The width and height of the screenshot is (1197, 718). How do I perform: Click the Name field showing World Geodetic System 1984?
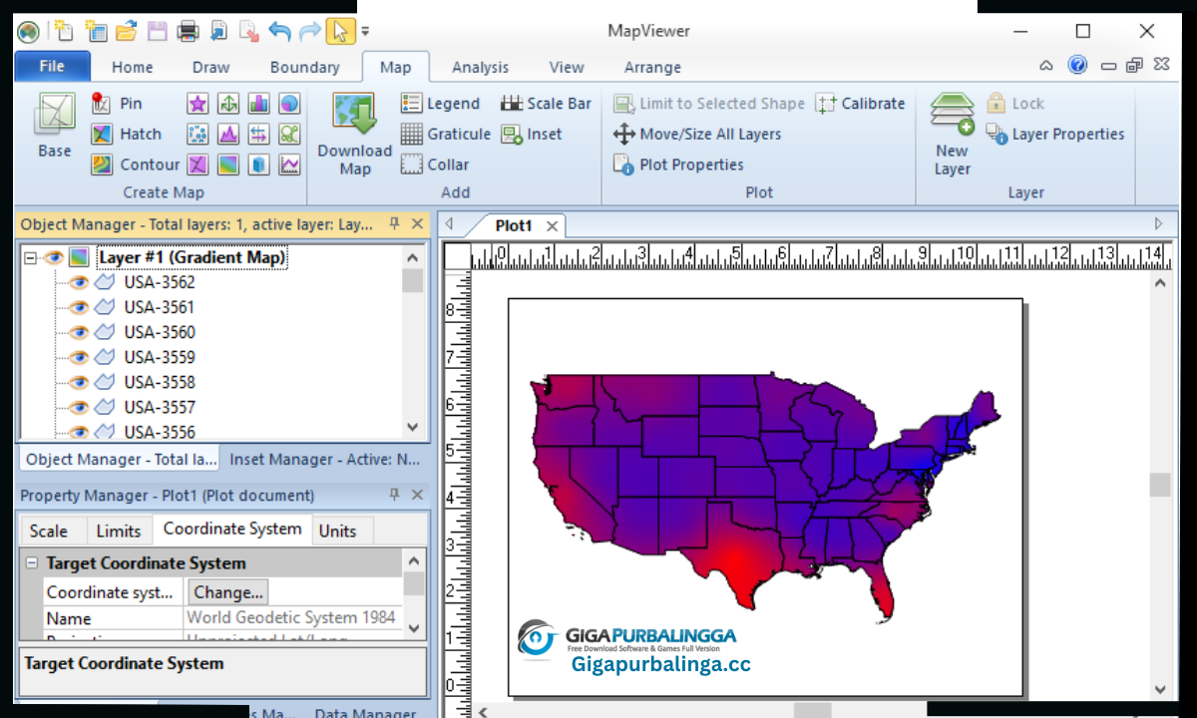293,617
